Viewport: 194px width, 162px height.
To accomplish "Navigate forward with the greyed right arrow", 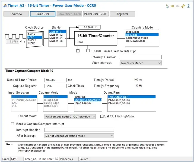I will [x=178, y=6].
